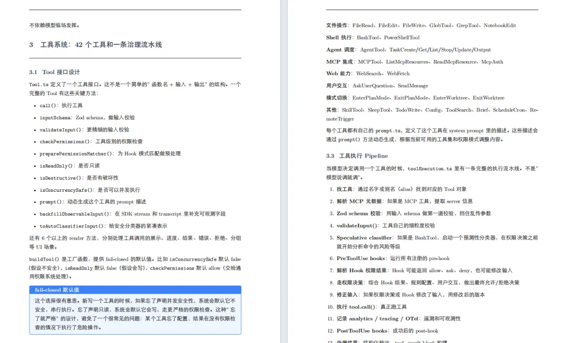Click the label "用户交互"

tap(337, 86)
